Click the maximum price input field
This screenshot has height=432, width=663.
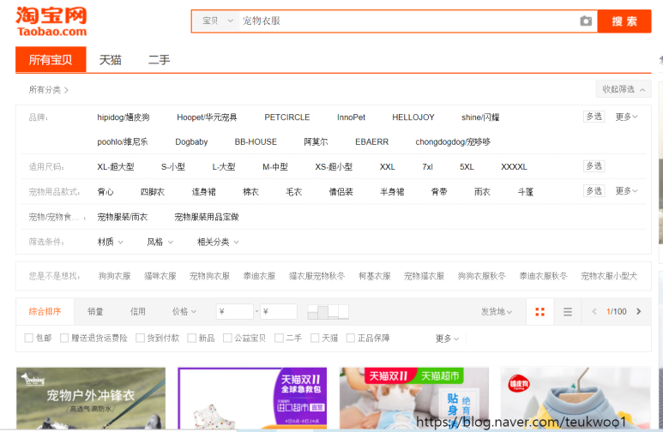[278, 311]
